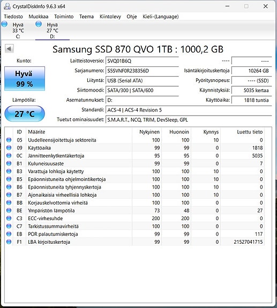Click the 27 °C temperature button

pos(25,114)
